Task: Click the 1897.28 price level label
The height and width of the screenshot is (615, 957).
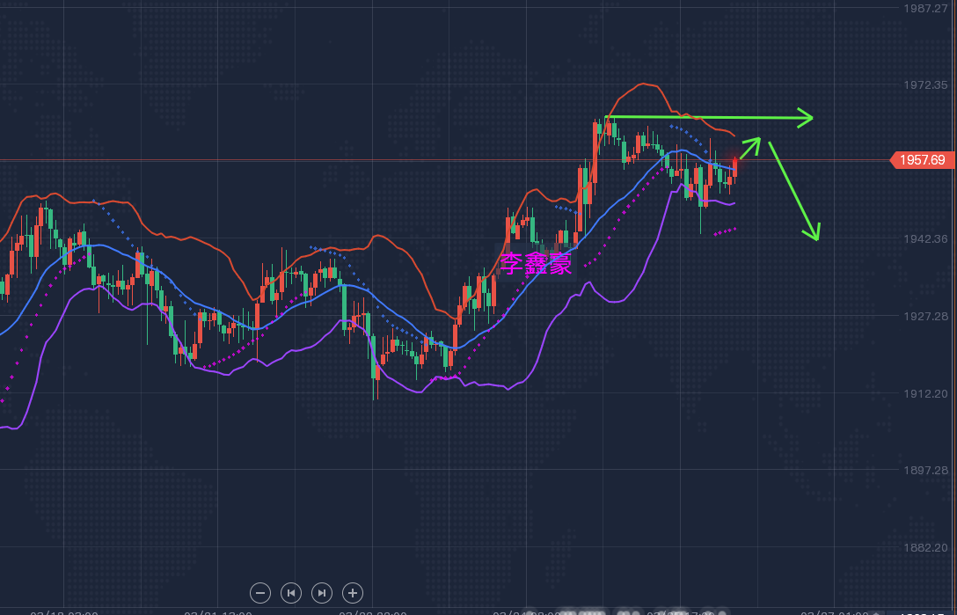Action: point(926,471)
